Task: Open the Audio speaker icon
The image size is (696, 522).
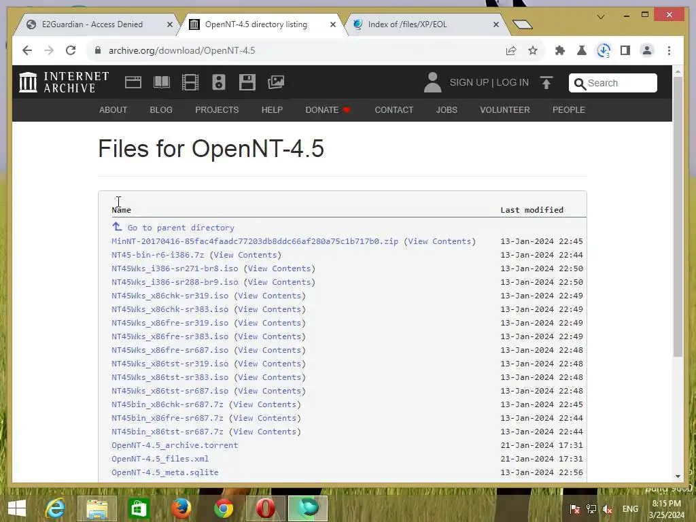Action: coord(219,82)
